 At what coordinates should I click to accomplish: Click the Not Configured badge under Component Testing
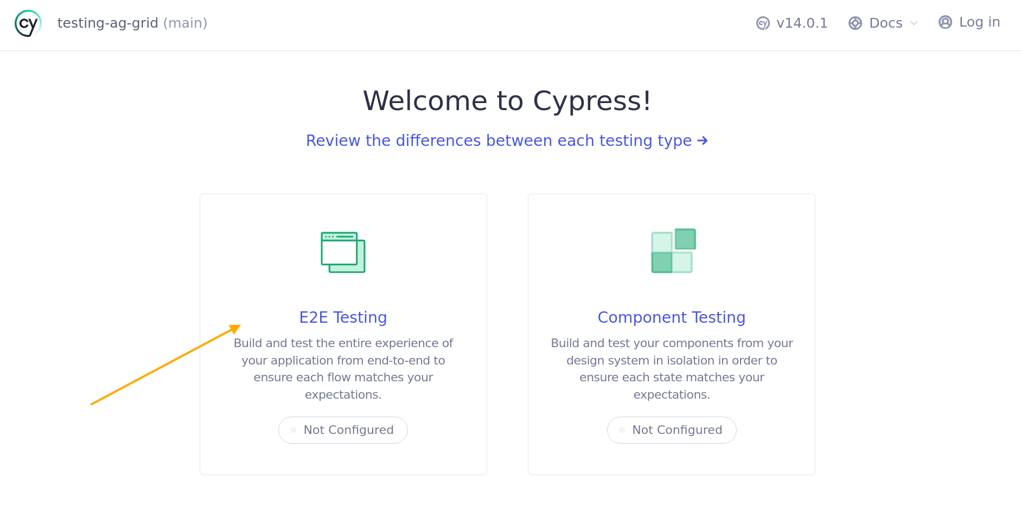pyautogui.click(x=672, y=430)
